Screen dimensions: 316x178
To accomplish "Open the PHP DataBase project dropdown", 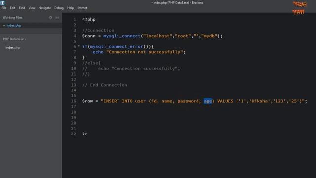I will click(14, 39).
